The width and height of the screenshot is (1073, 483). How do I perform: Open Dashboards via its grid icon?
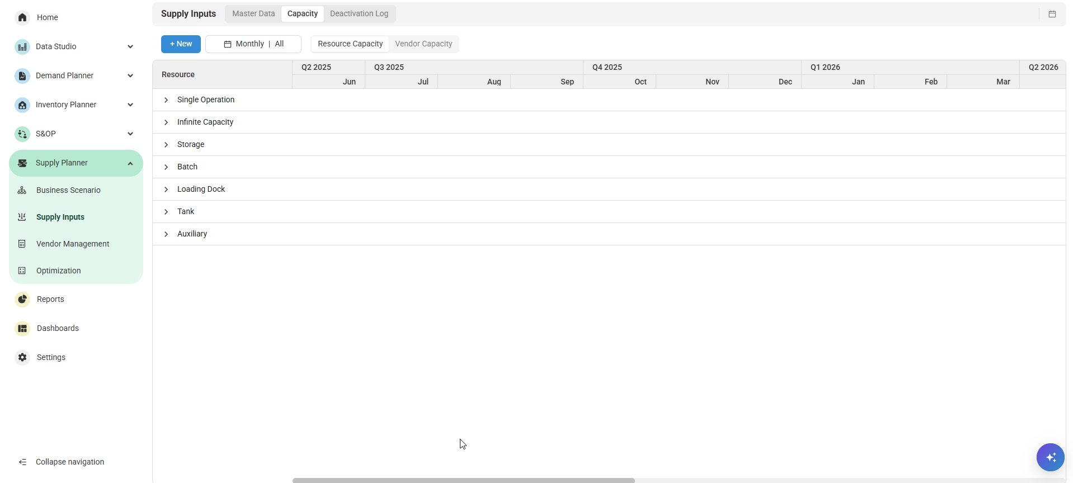pos(22,328)
